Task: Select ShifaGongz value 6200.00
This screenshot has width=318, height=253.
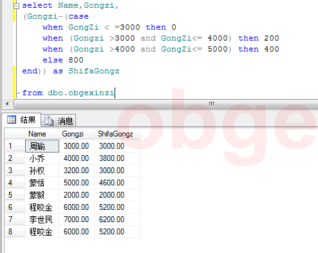Action: tap(117, 220)
